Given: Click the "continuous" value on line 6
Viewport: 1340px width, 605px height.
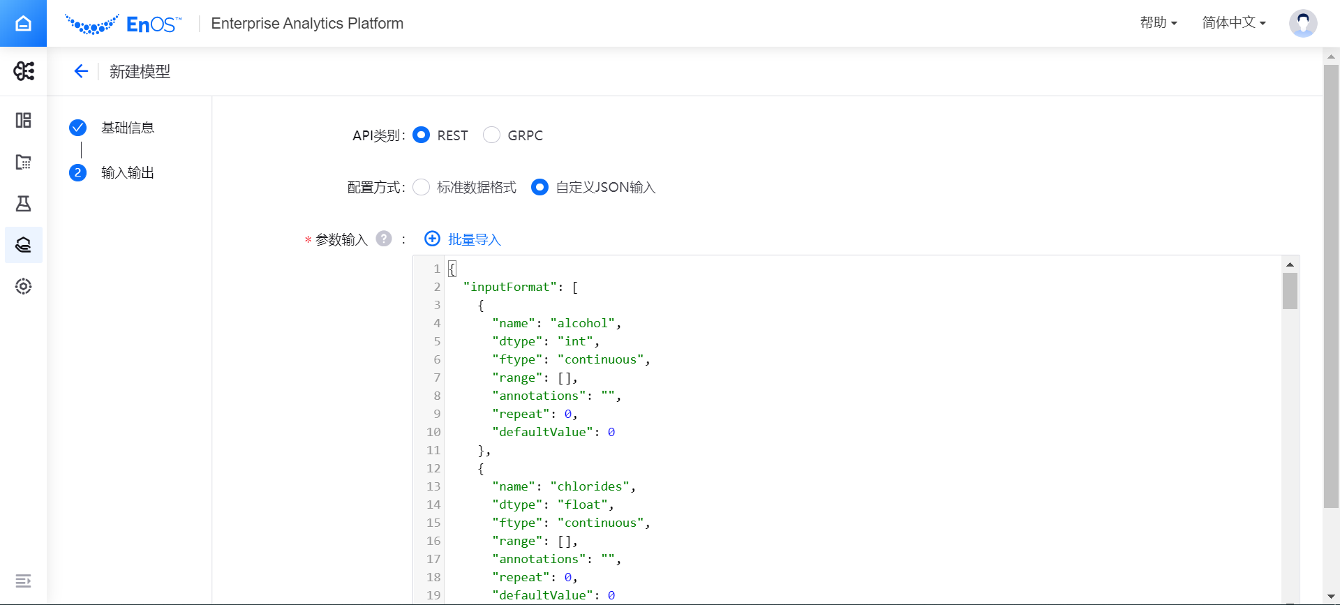Looking at the screenshot, I should (x=601, y=359).
